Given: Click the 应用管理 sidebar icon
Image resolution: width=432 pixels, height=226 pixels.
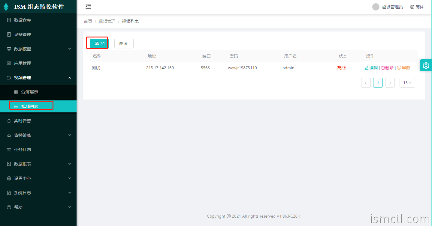Looking at the screenshot, I should tap(9, 63).
